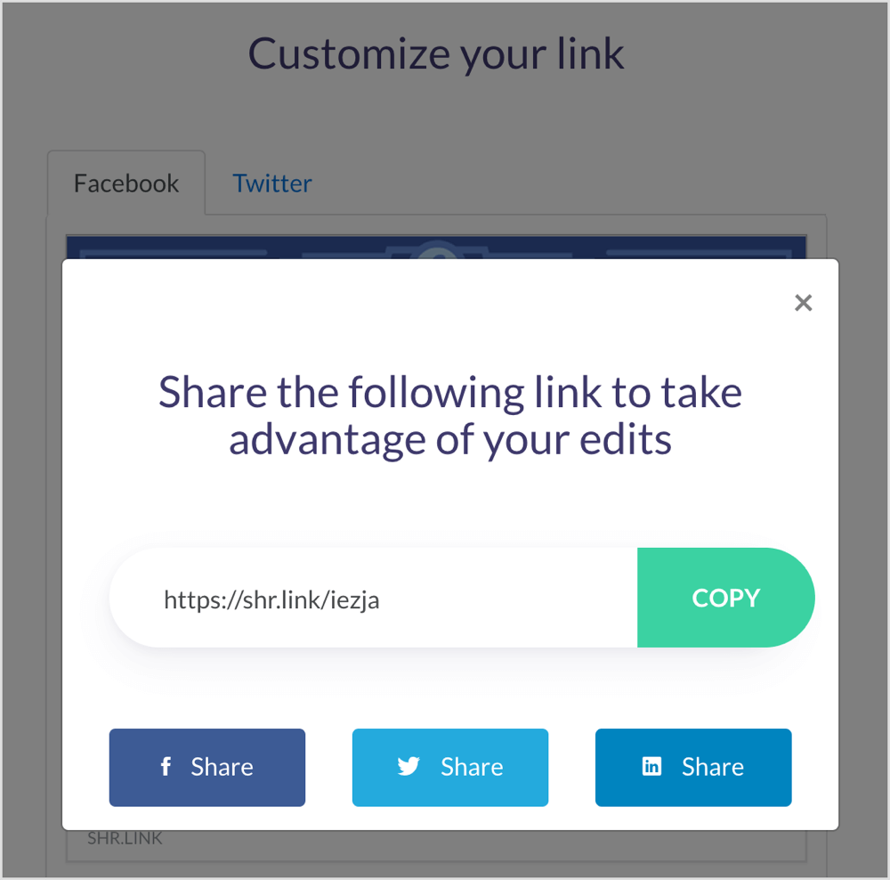Viewport: 890px width, 880px height.
Task: Click the https://shr.link/iezja link text
Action: [x=271, y=599]
